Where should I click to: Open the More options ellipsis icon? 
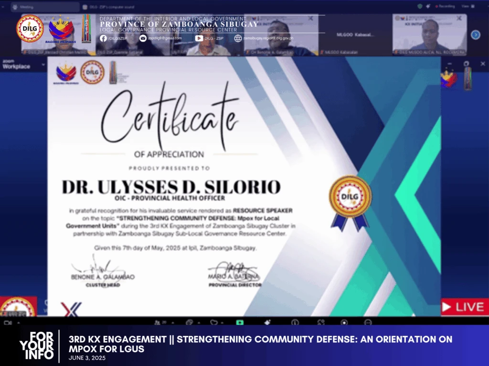point(368,323)
